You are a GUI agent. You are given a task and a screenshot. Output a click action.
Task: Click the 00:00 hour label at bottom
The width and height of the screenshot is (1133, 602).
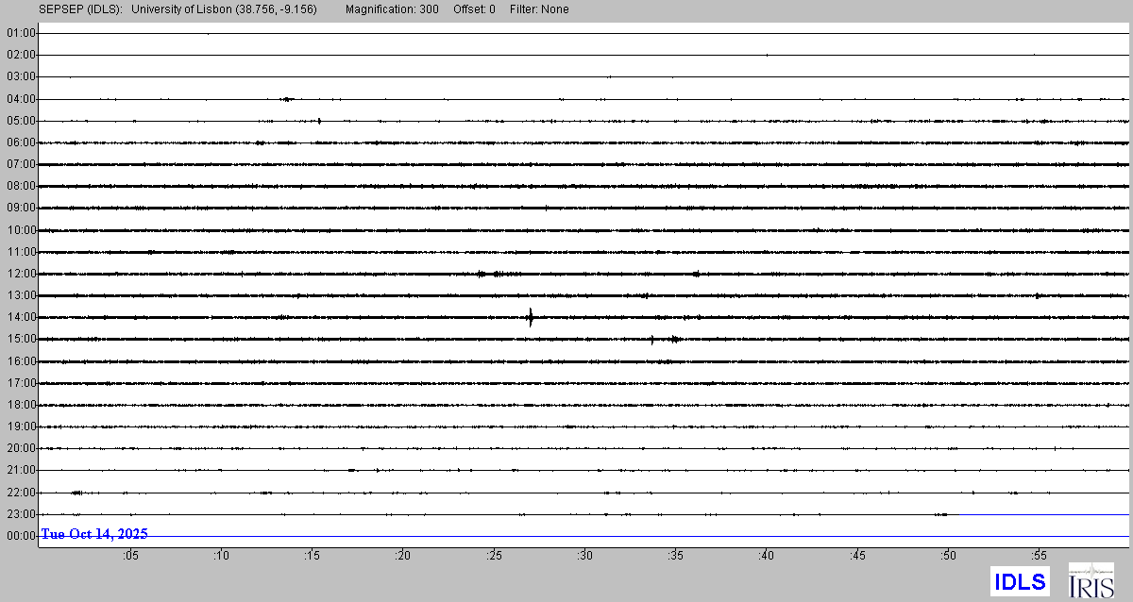(21, 536)
